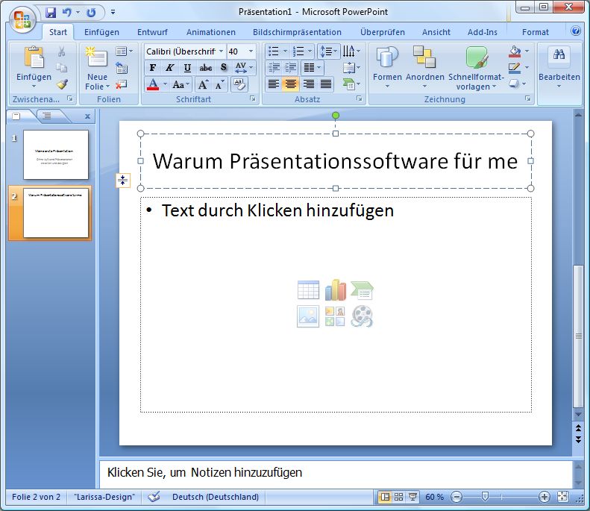Switch to slide sorter view
Image resolution: width=590 pixels, height=511 pixels.
pyautogui.click(x=399, y=497)
